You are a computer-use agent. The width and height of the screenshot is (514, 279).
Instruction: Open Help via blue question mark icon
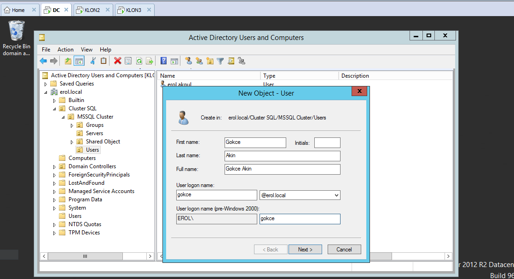(x=163, y=61)
